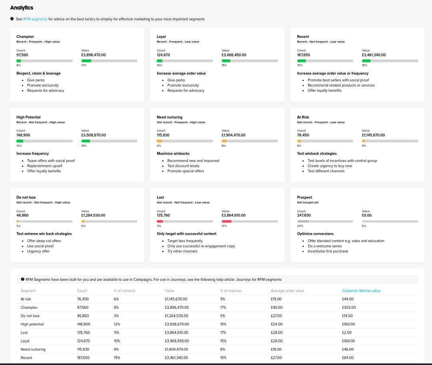Select the Loyal card heading
The width and height of the screenshot is (432, 365).
(x=161, y=37)
